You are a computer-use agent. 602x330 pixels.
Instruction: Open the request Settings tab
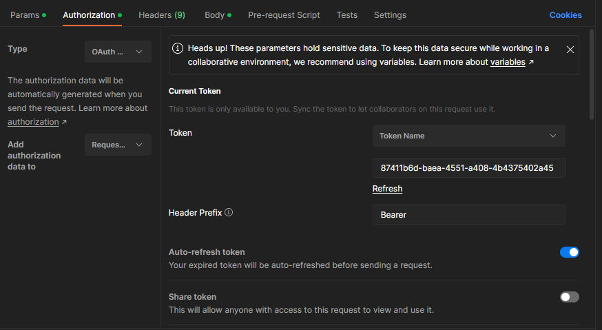click(390, 14)
